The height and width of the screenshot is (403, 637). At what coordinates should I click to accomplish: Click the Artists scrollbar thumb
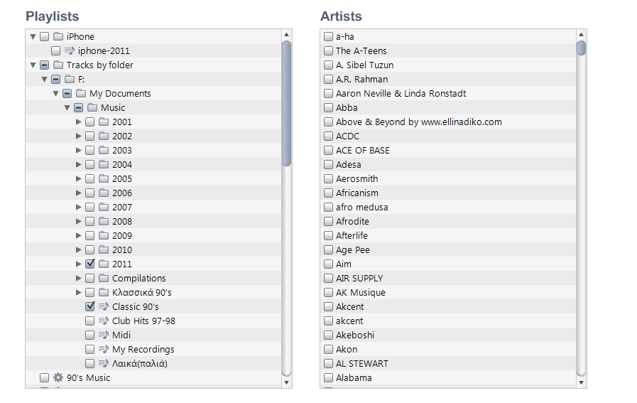pyautogui.click(x=582, y=48)
